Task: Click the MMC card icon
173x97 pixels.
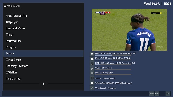Action: [x=92, y=74]
